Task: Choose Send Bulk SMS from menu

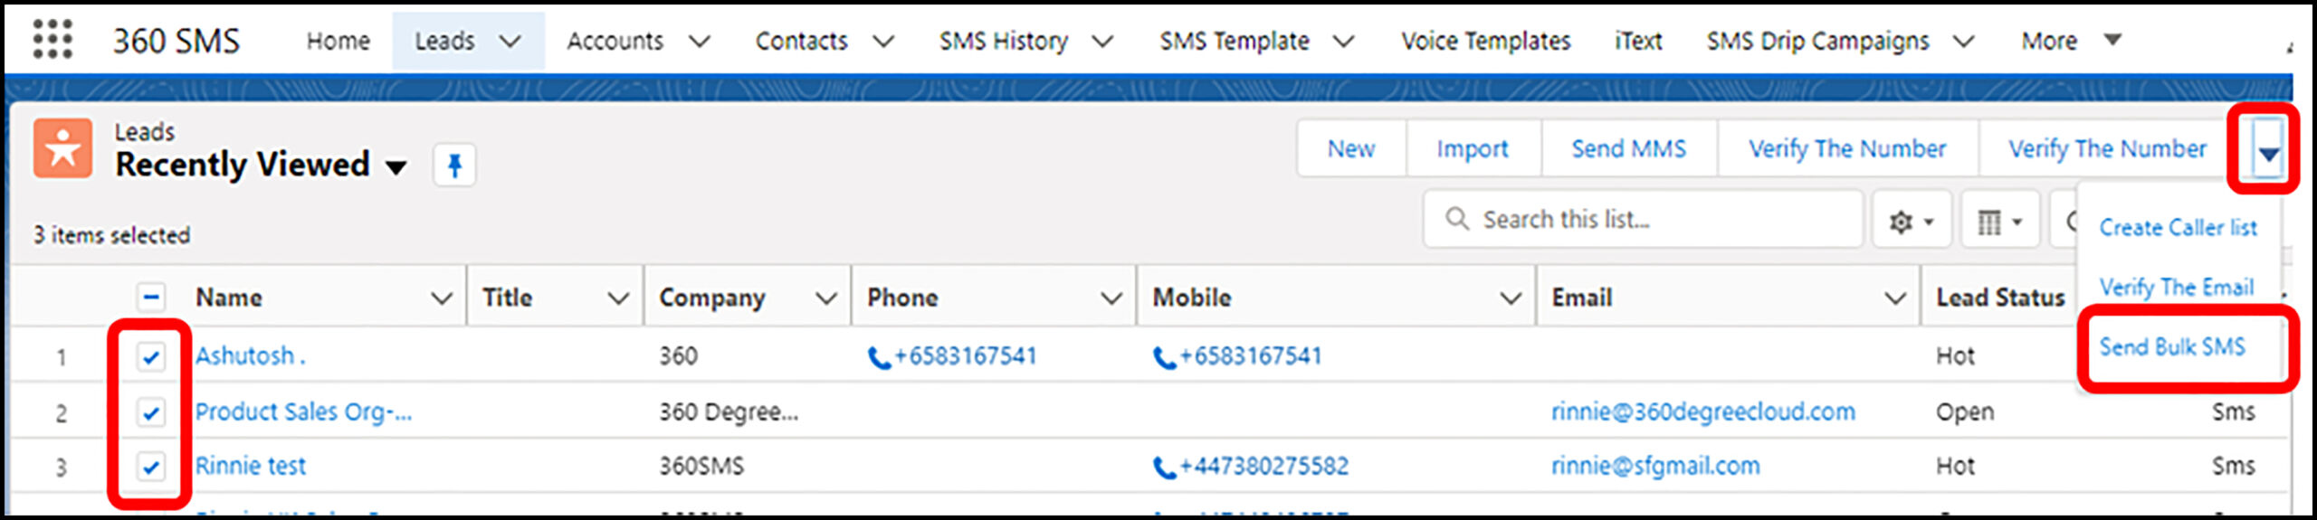Action: coord(2172,347)
